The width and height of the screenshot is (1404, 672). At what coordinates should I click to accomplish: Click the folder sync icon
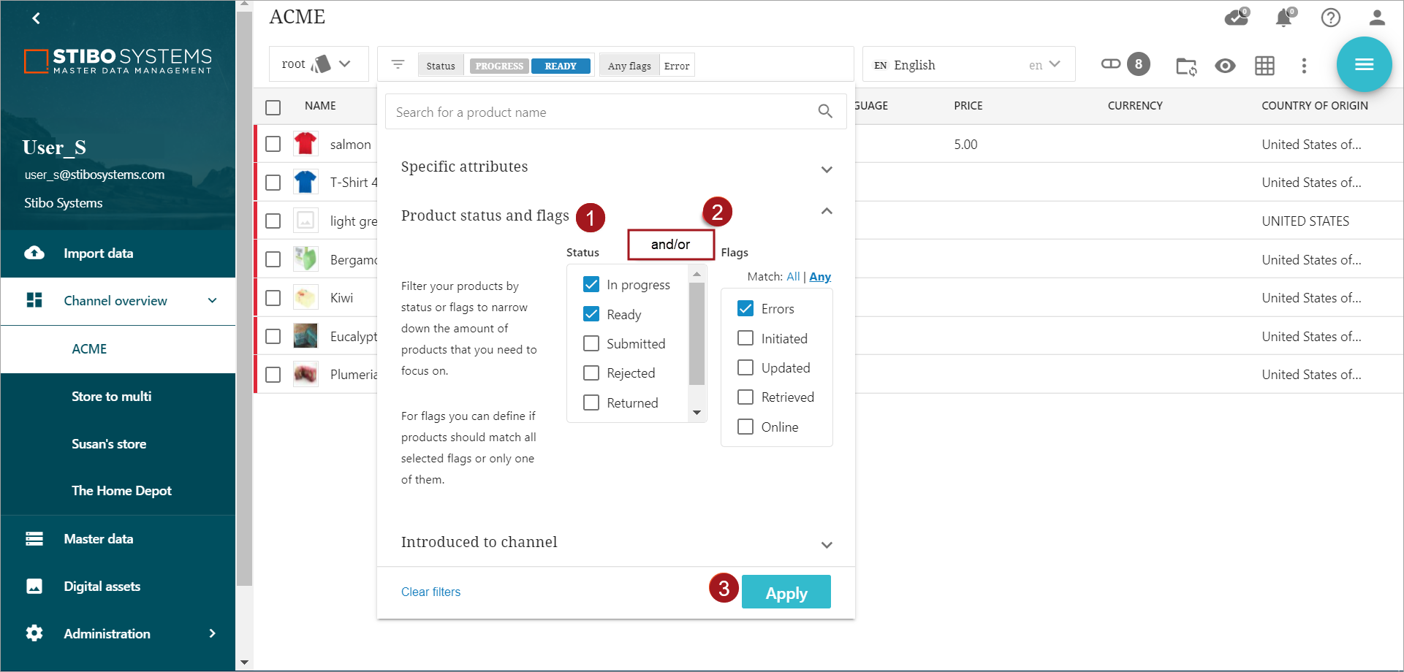click(x=1185, y=66)
